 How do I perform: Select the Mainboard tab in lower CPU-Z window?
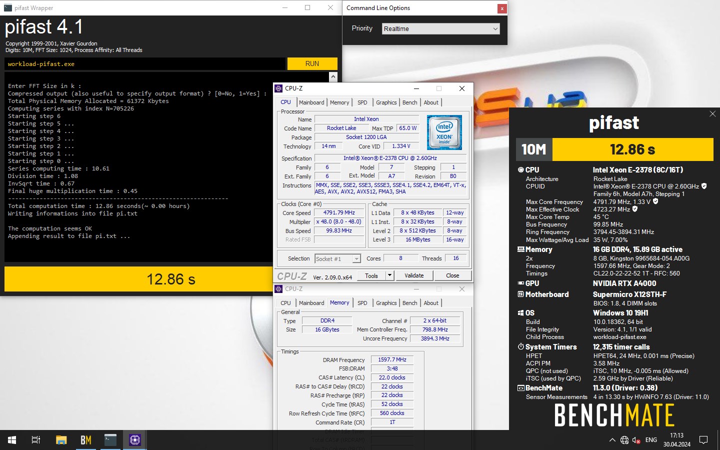(311, 303)
